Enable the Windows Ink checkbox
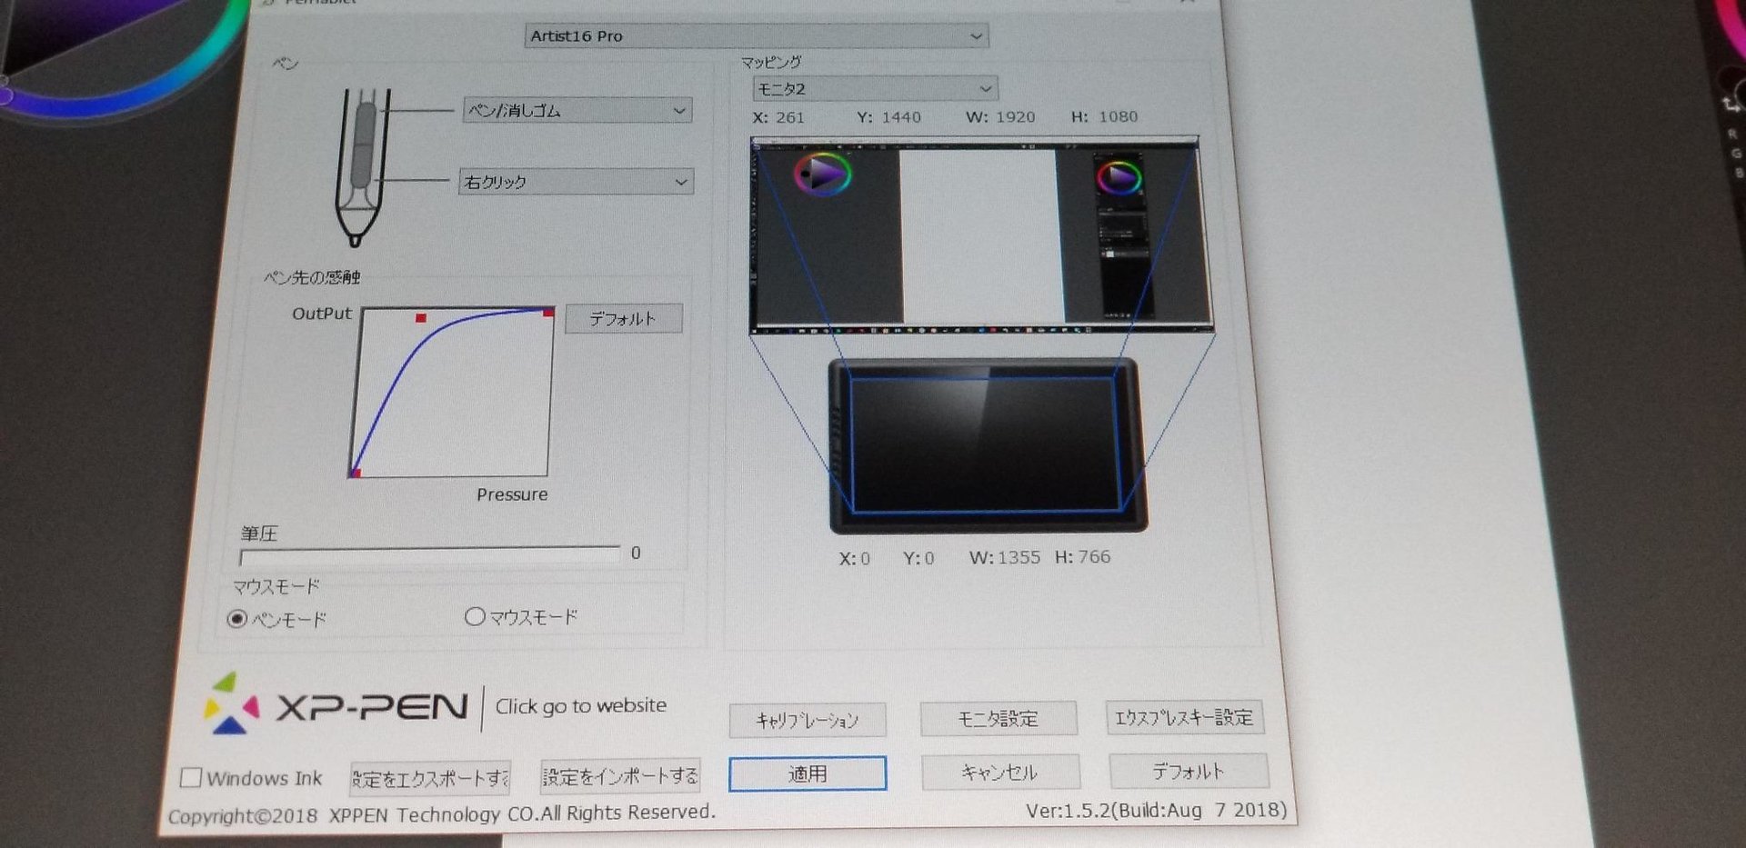The image size is (1746, 848). pyautogui.click(x=191, y=778)
